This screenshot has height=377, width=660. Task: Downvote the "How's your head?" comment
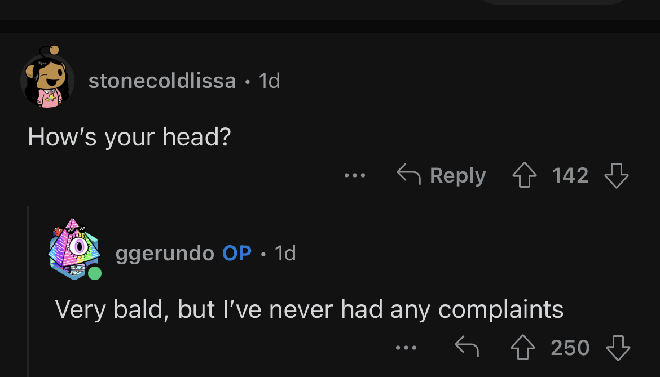616,176
